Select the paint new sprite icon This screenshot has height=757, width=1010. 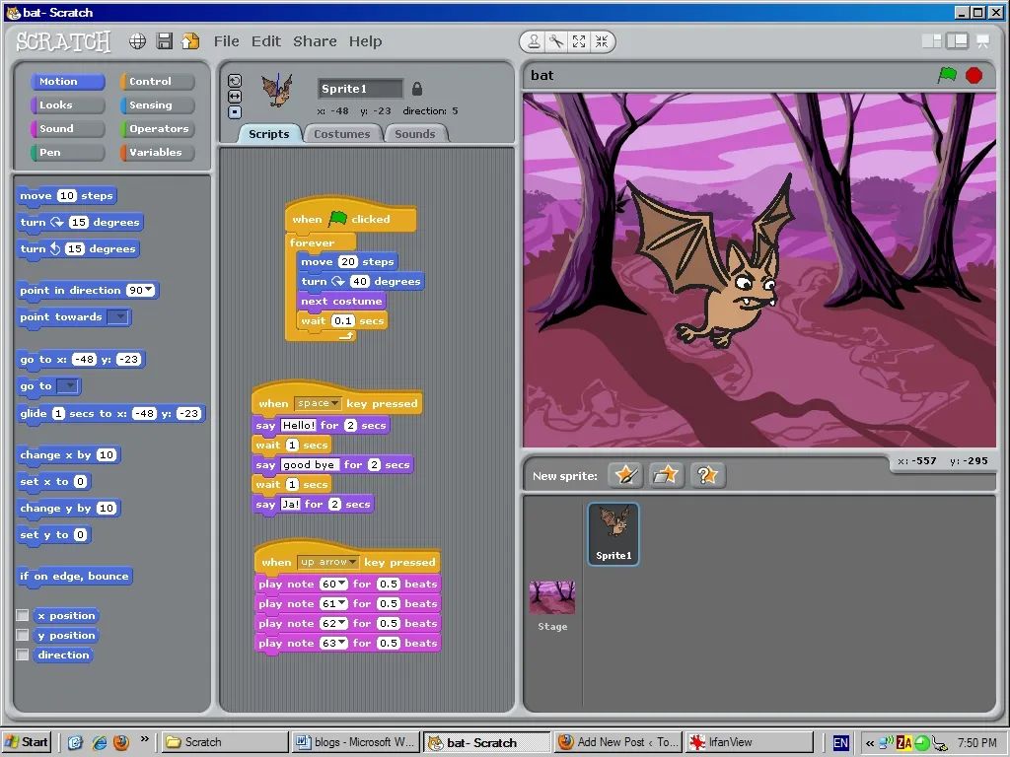625,475
